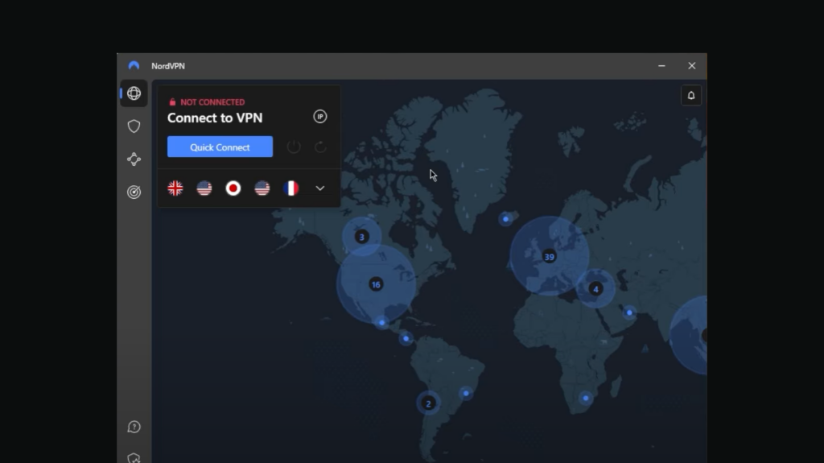The width and height of the screenshot is (824, 463).
Task: Select the Central America server dot
Action: (x=406, y=338)
